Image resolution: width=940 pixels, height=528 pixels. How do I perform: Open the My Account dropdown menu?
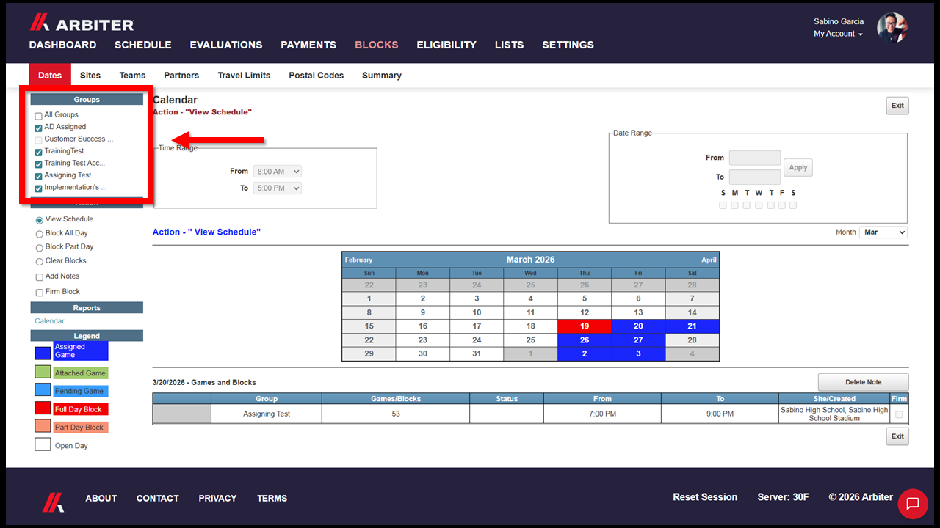[838, 34]
